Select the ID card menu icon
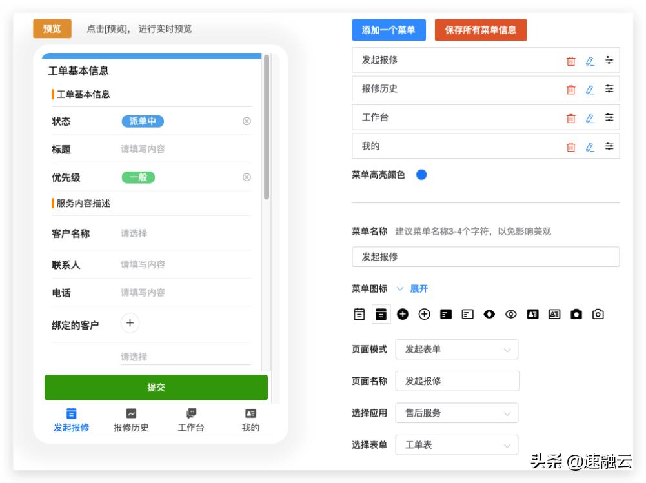646x483 pixels. coord(533,314)
